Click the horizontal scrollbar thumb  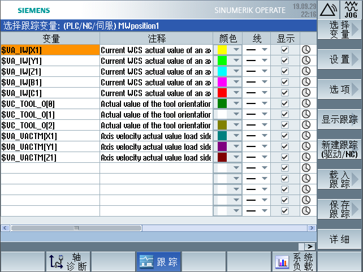tap(76, 228)
